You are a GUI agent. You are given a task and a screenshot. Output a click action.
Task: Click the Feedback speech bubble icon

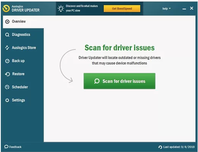click(6, 147)
